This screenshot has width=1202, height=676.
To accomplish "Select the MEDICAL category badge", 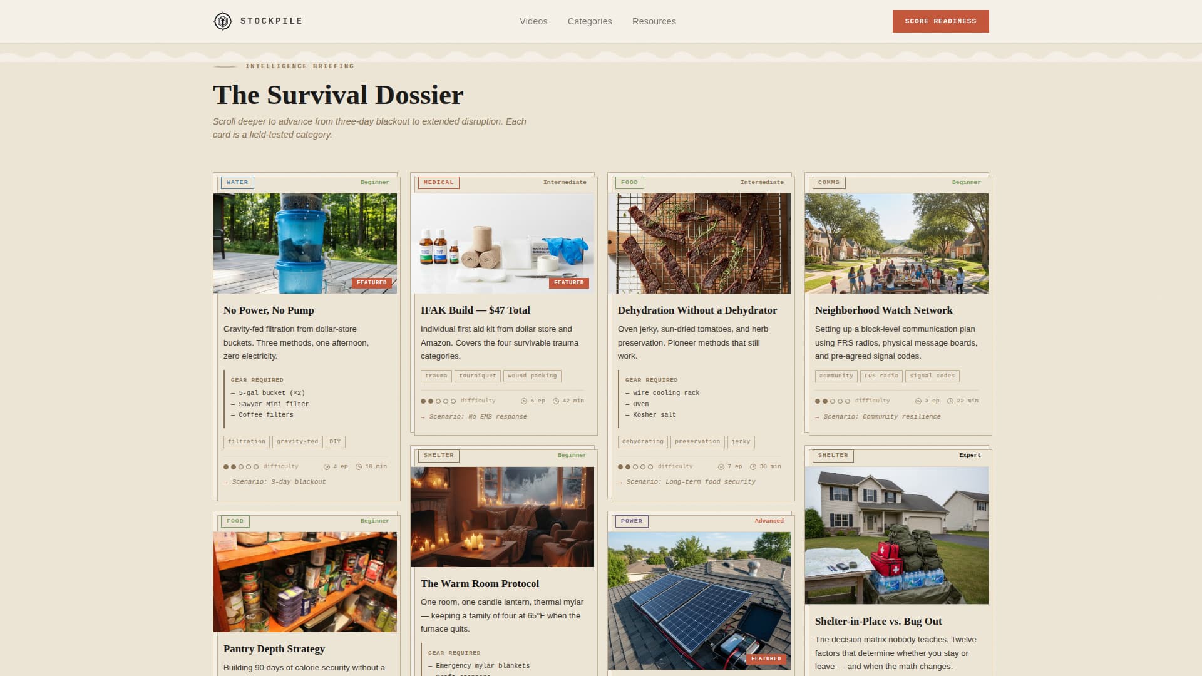I will 438,183.
